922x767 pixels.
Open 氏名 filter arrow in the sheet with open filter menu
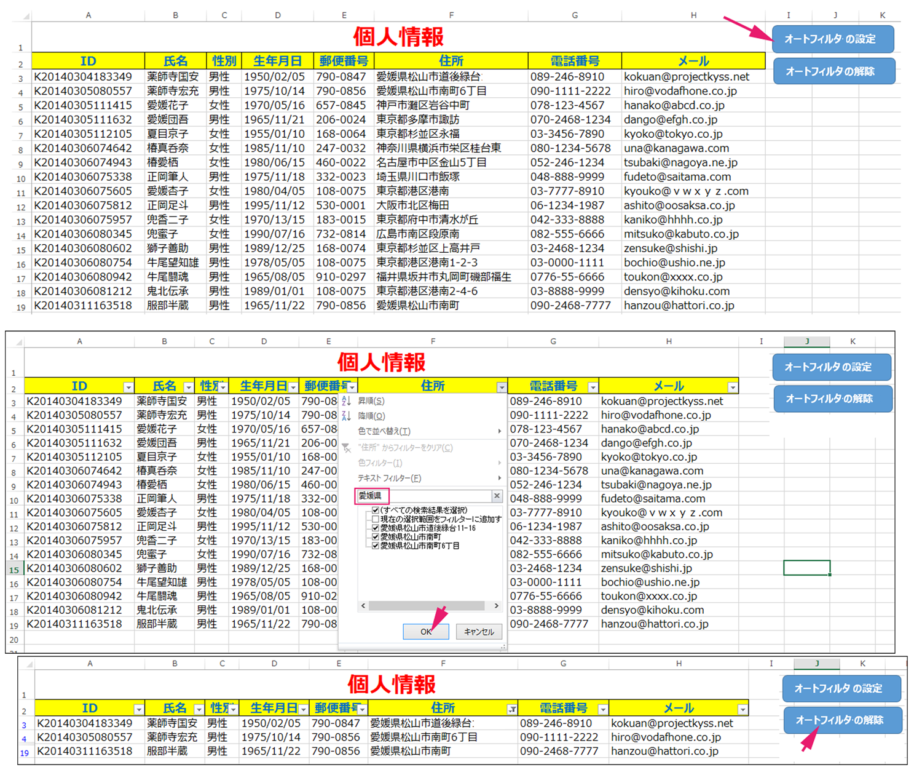[188, 387]
